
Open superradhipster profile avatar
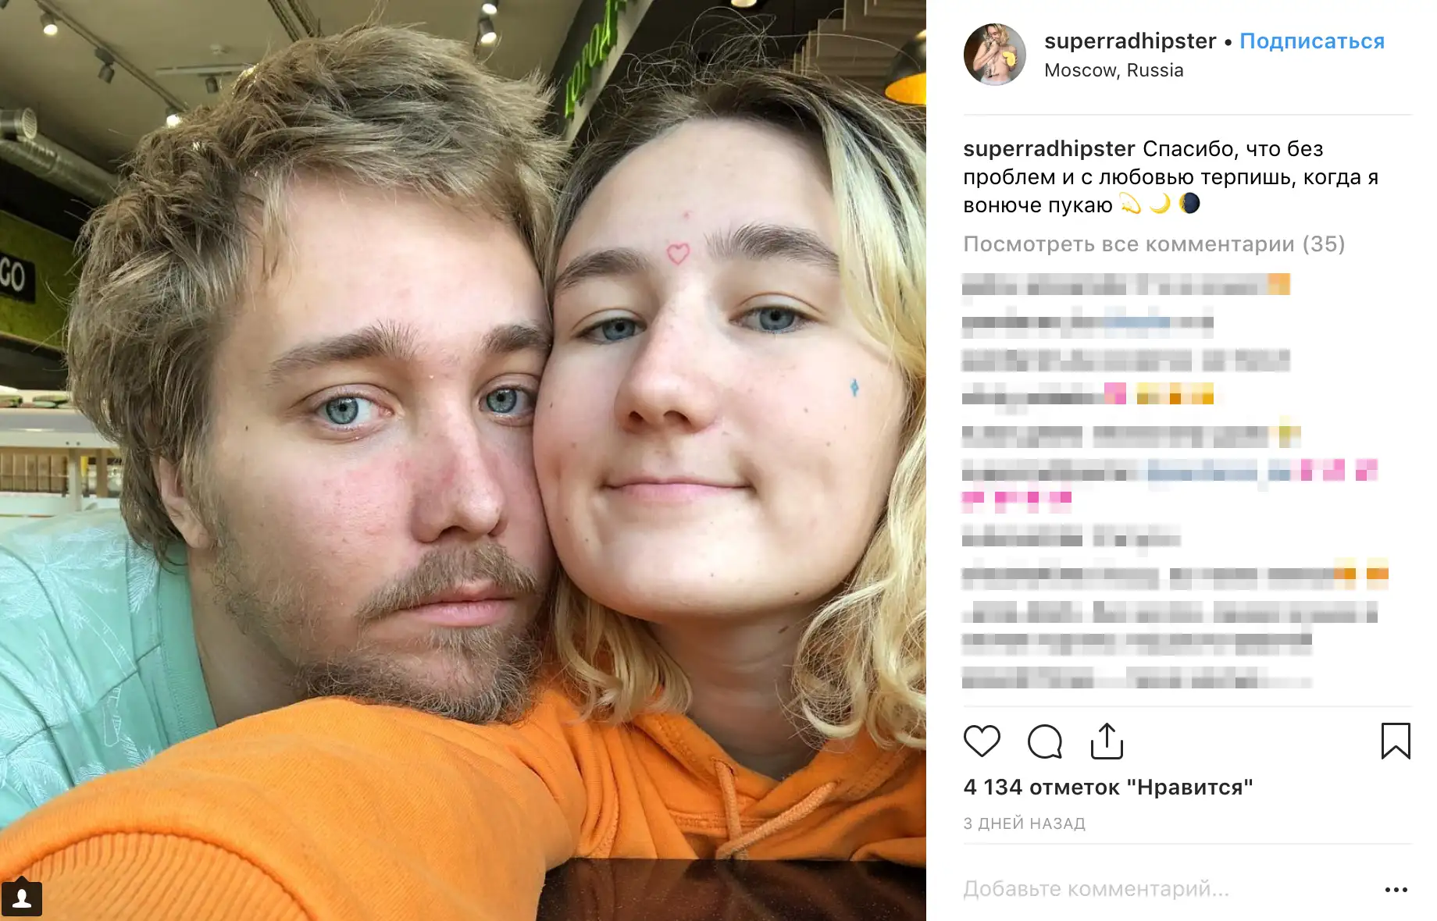[x=994, y=55]
